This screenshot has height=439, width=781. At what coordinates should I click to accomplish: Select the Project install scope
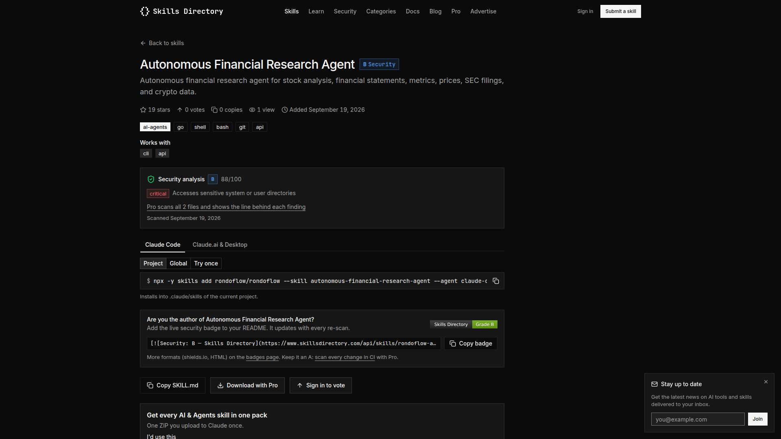pyautogui.click(x=153, y=263)
